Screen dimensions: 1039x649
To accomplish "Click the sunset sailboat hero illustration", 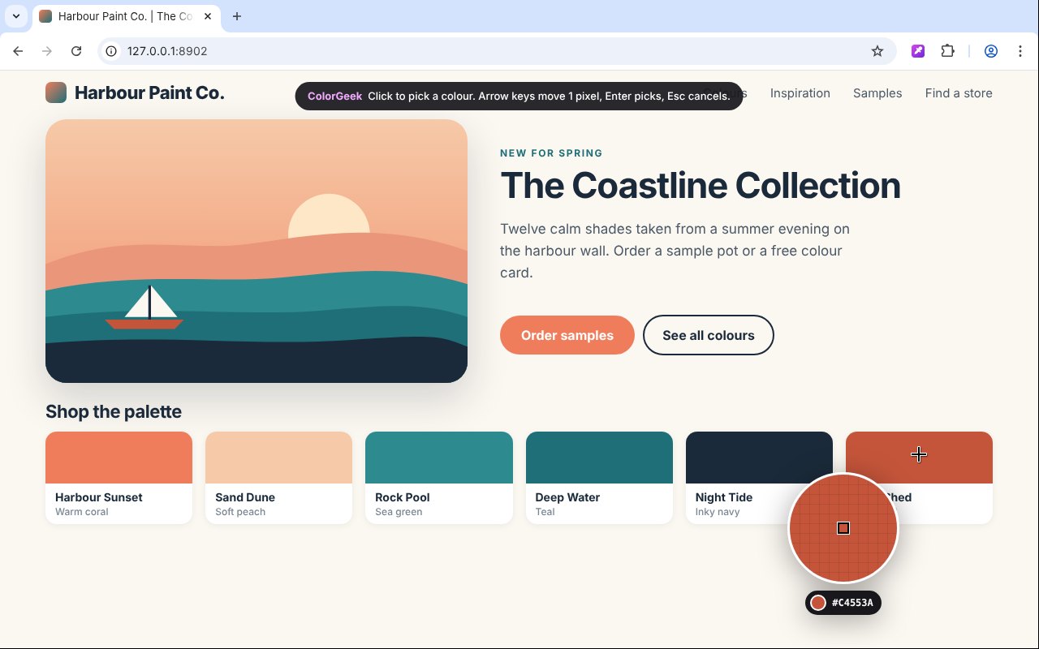I will (x=257, y=251).
